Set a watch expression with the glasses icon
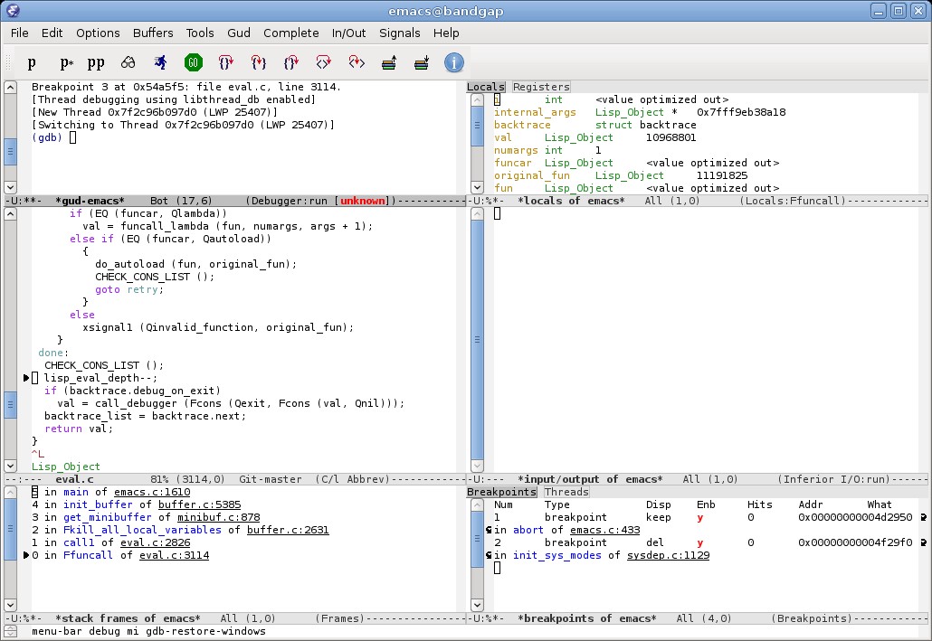This screenshot has height=641, width=932. click(x=128, y=62)
